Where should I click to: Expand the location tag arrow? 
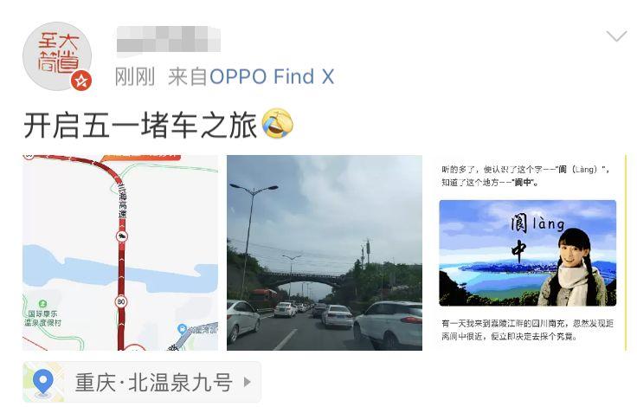[x=247, y=382]
